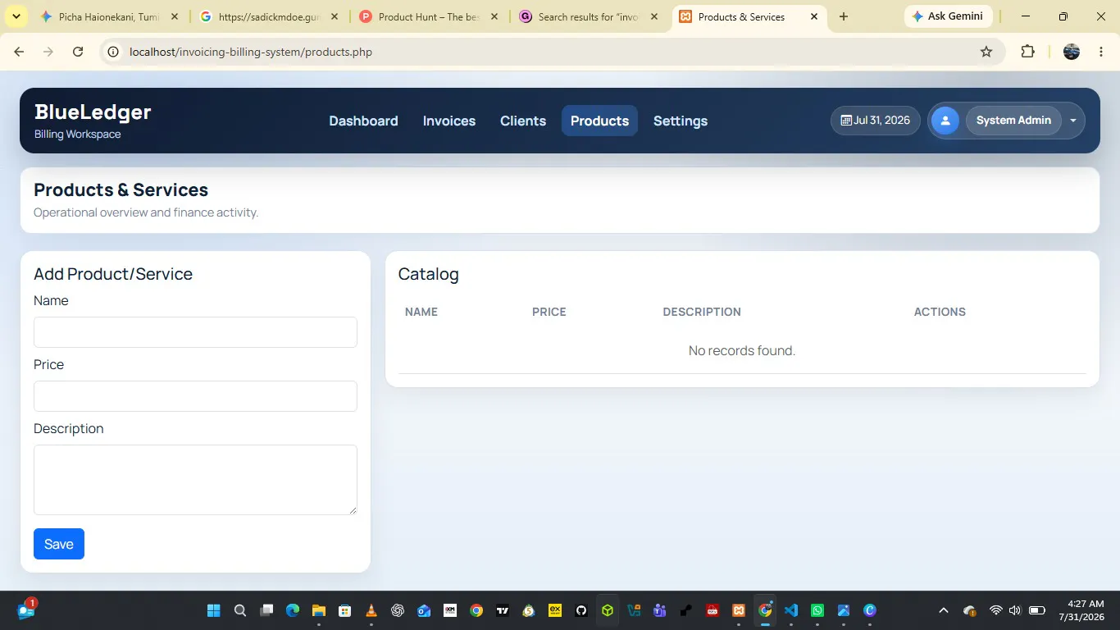The height and width of the screenshot is (630, 1120).
Task: Expand the System Admin dropdown arrow
Action: (1073, 121)
